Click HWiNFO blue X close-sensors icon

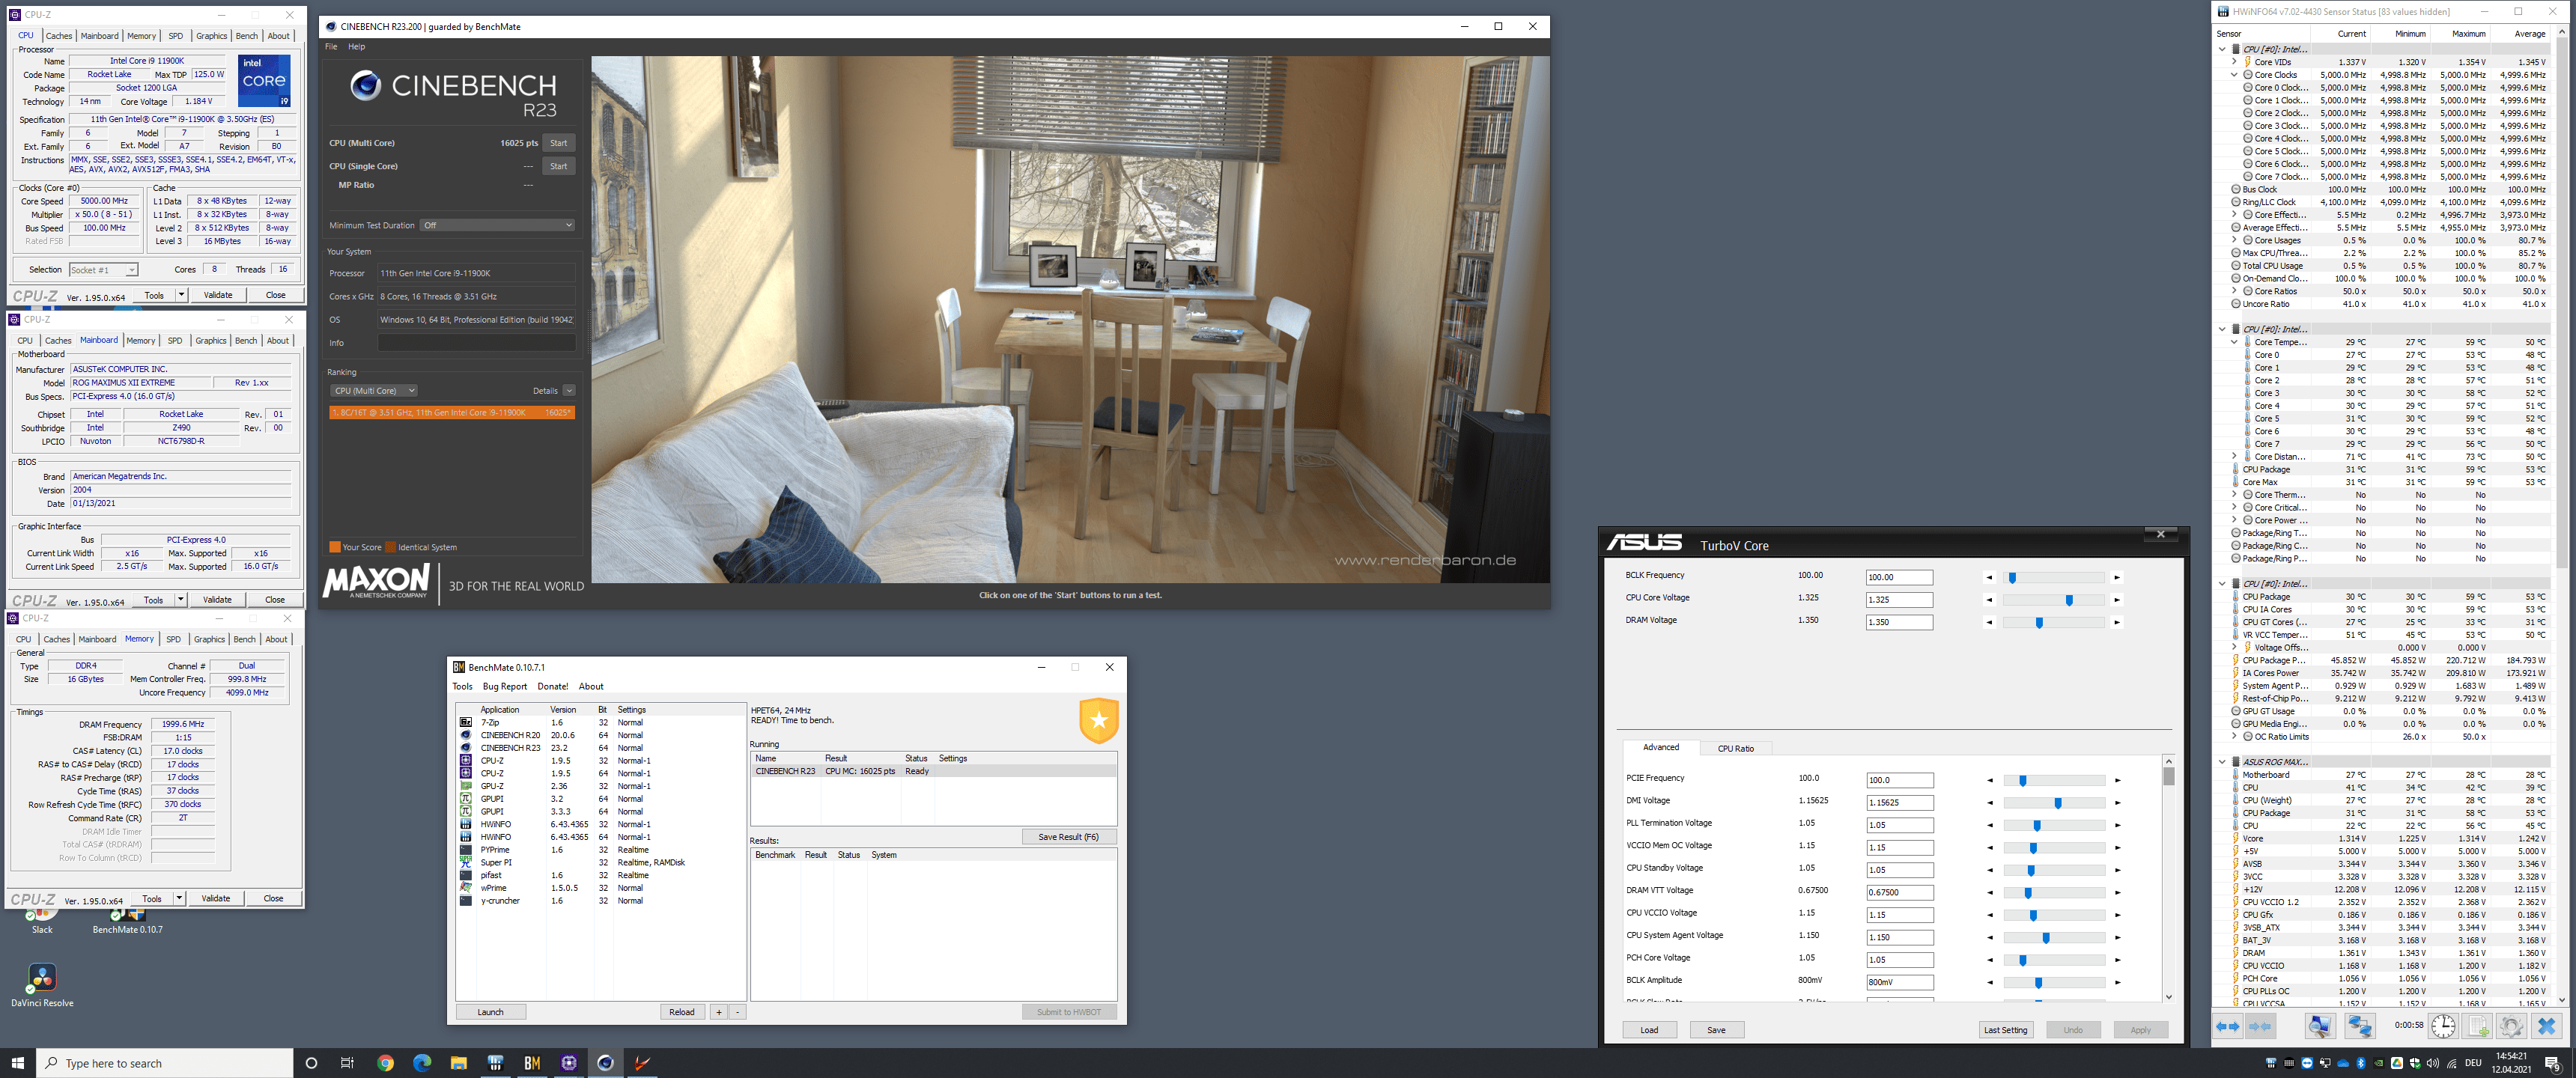(x=2547, y=1026)
